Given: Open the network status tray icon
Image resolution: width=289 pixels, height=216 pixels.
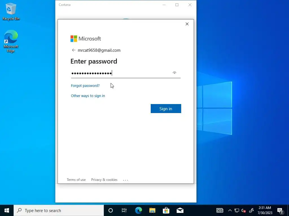Looking at the screenshot, I should [237, 210].
